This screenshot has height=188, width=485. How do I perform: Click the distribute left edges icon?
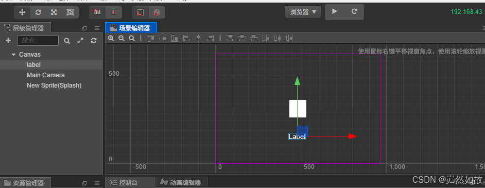tap(266, 38)
